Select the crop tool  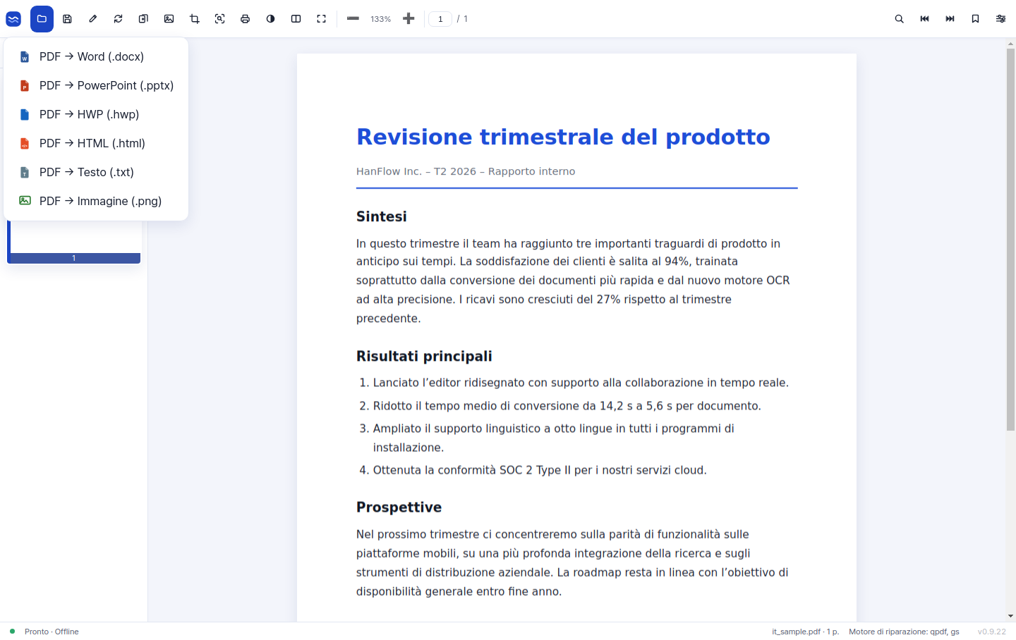coord(194,19)
